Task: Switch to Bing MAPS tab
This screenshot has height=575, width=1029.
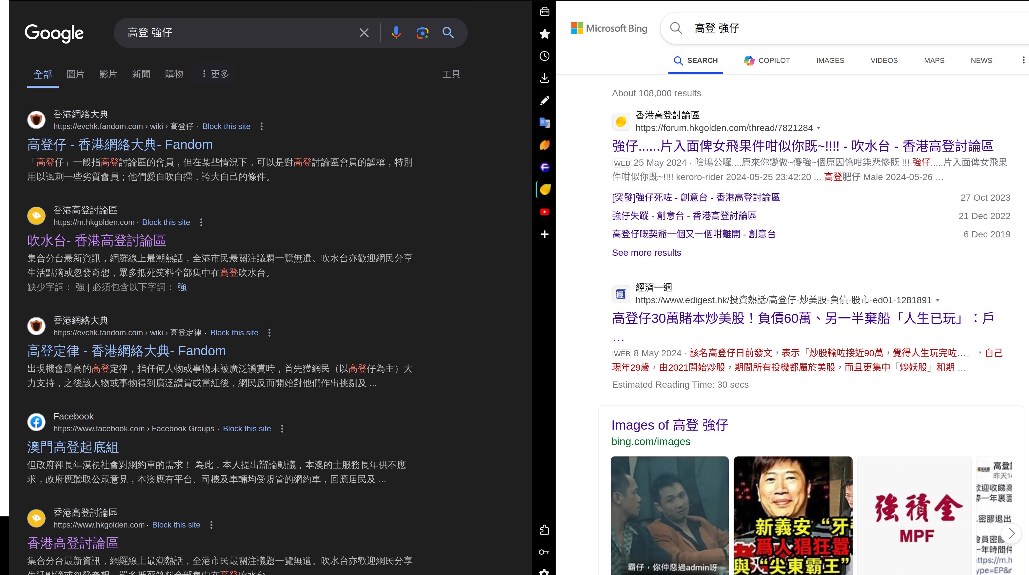Action: pyautogui.click(x=934, y=61)
